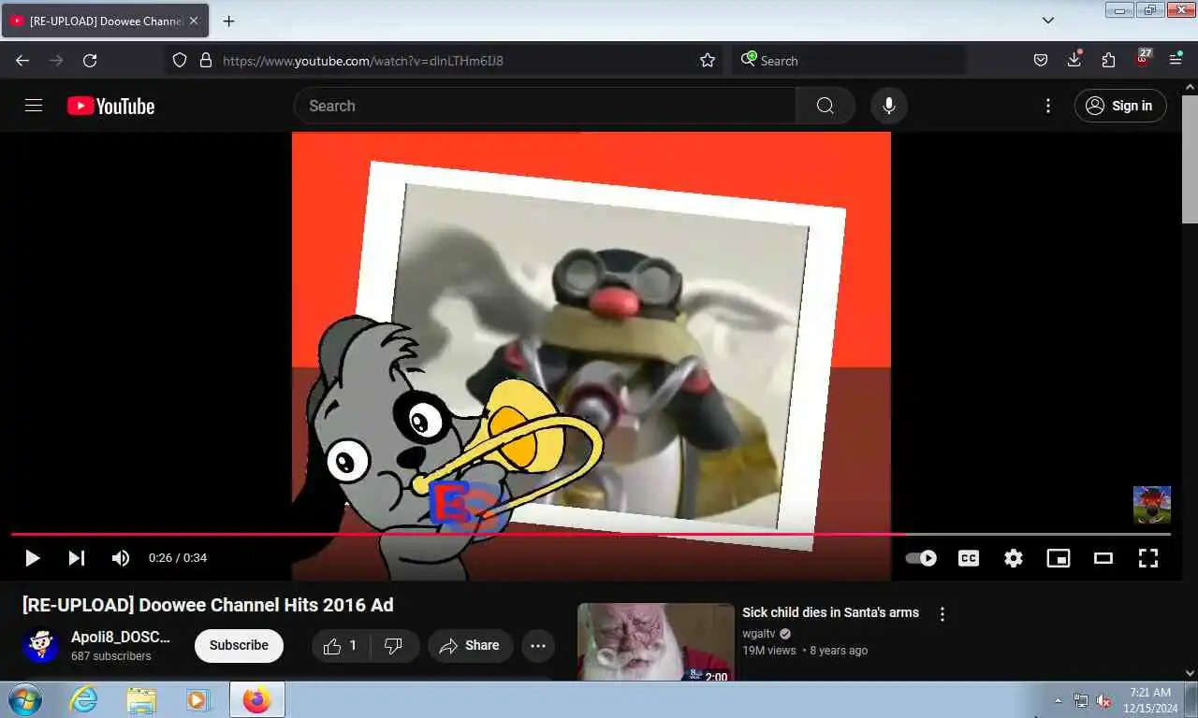Image resolution: width=1198 pixels, height=718 pixels.
Task: Enter full screen mode
Action: pyautogui.click(x=1148, y=558)
